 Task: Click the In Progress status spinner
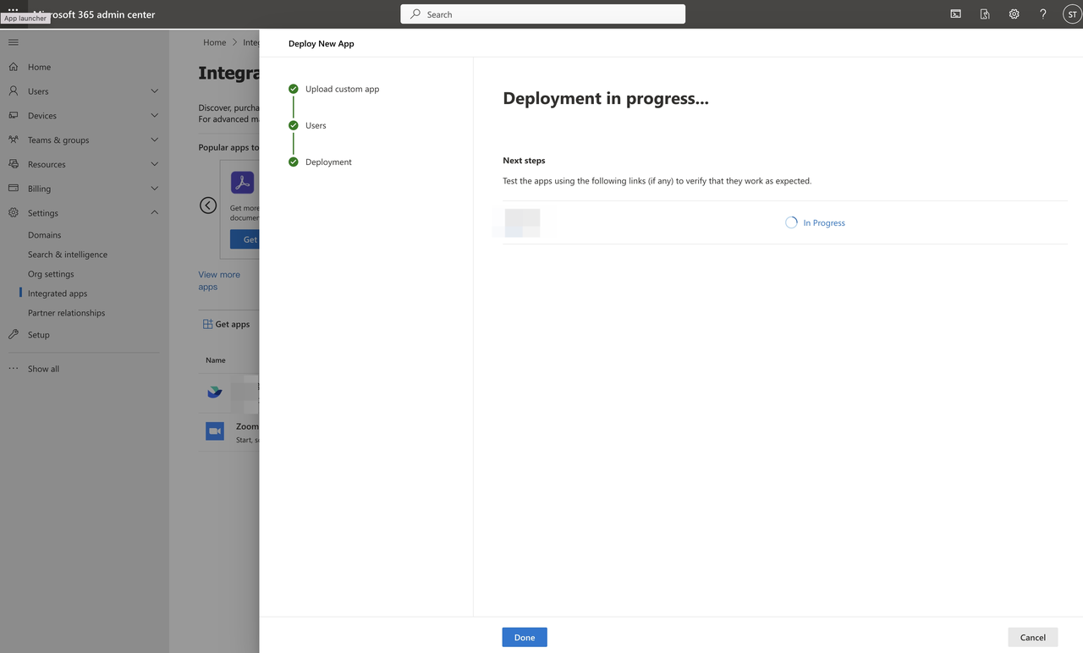[x=791, y=223]
